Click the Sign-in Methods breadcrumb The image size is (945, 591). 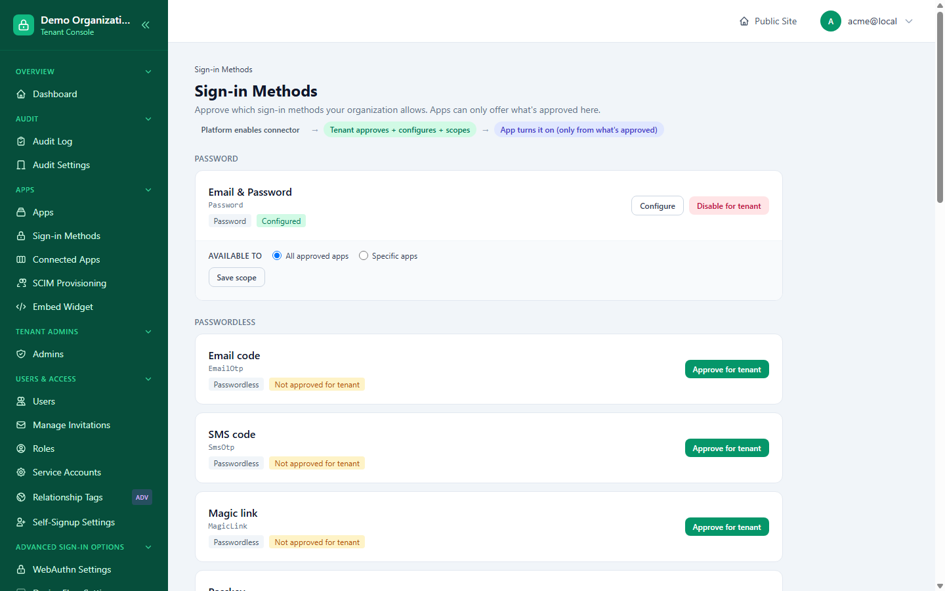coord(223,69)
